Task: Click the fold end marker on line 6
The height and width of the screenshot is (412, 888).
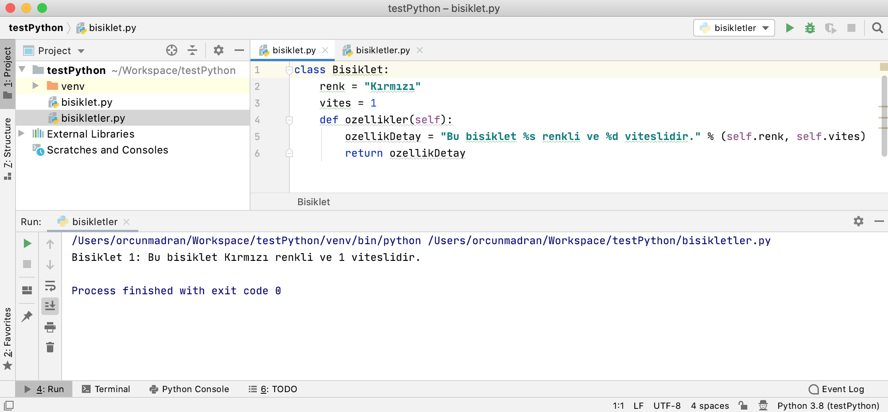Action: [289, 153]
